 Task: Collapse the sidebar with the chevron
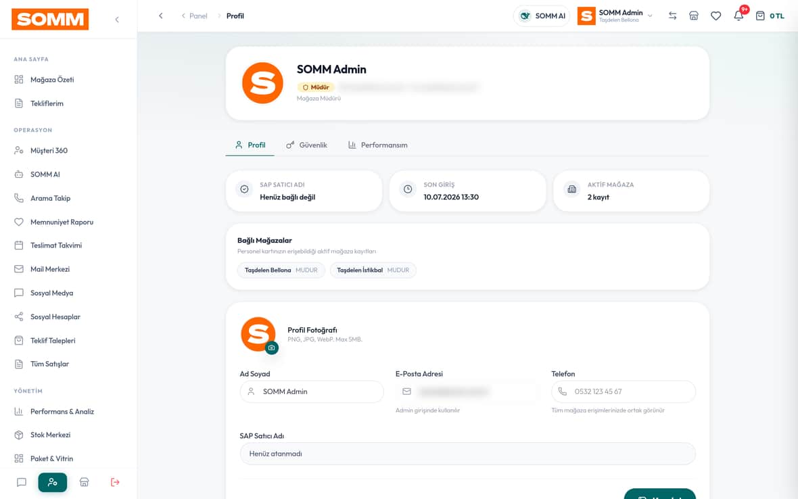[x=117, y=20]
